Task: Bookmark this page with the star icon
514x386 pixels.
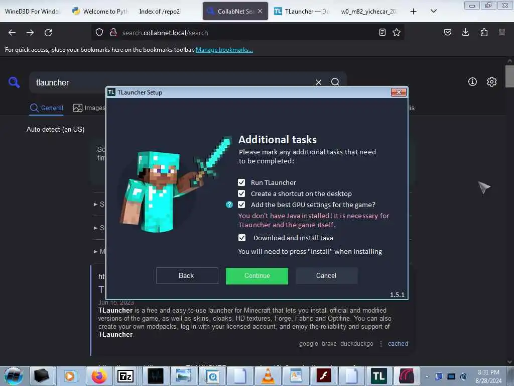Action: (397, 33)
